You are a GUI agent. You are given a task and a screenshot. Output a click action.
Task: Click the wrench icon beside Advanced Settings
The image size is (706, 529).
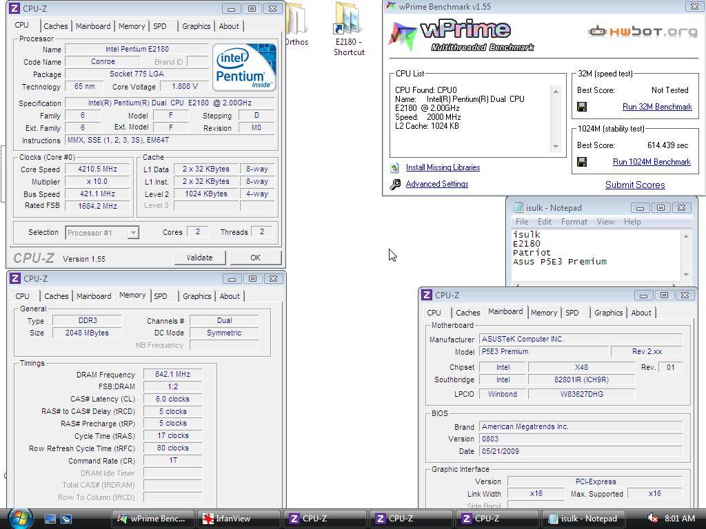395,185
